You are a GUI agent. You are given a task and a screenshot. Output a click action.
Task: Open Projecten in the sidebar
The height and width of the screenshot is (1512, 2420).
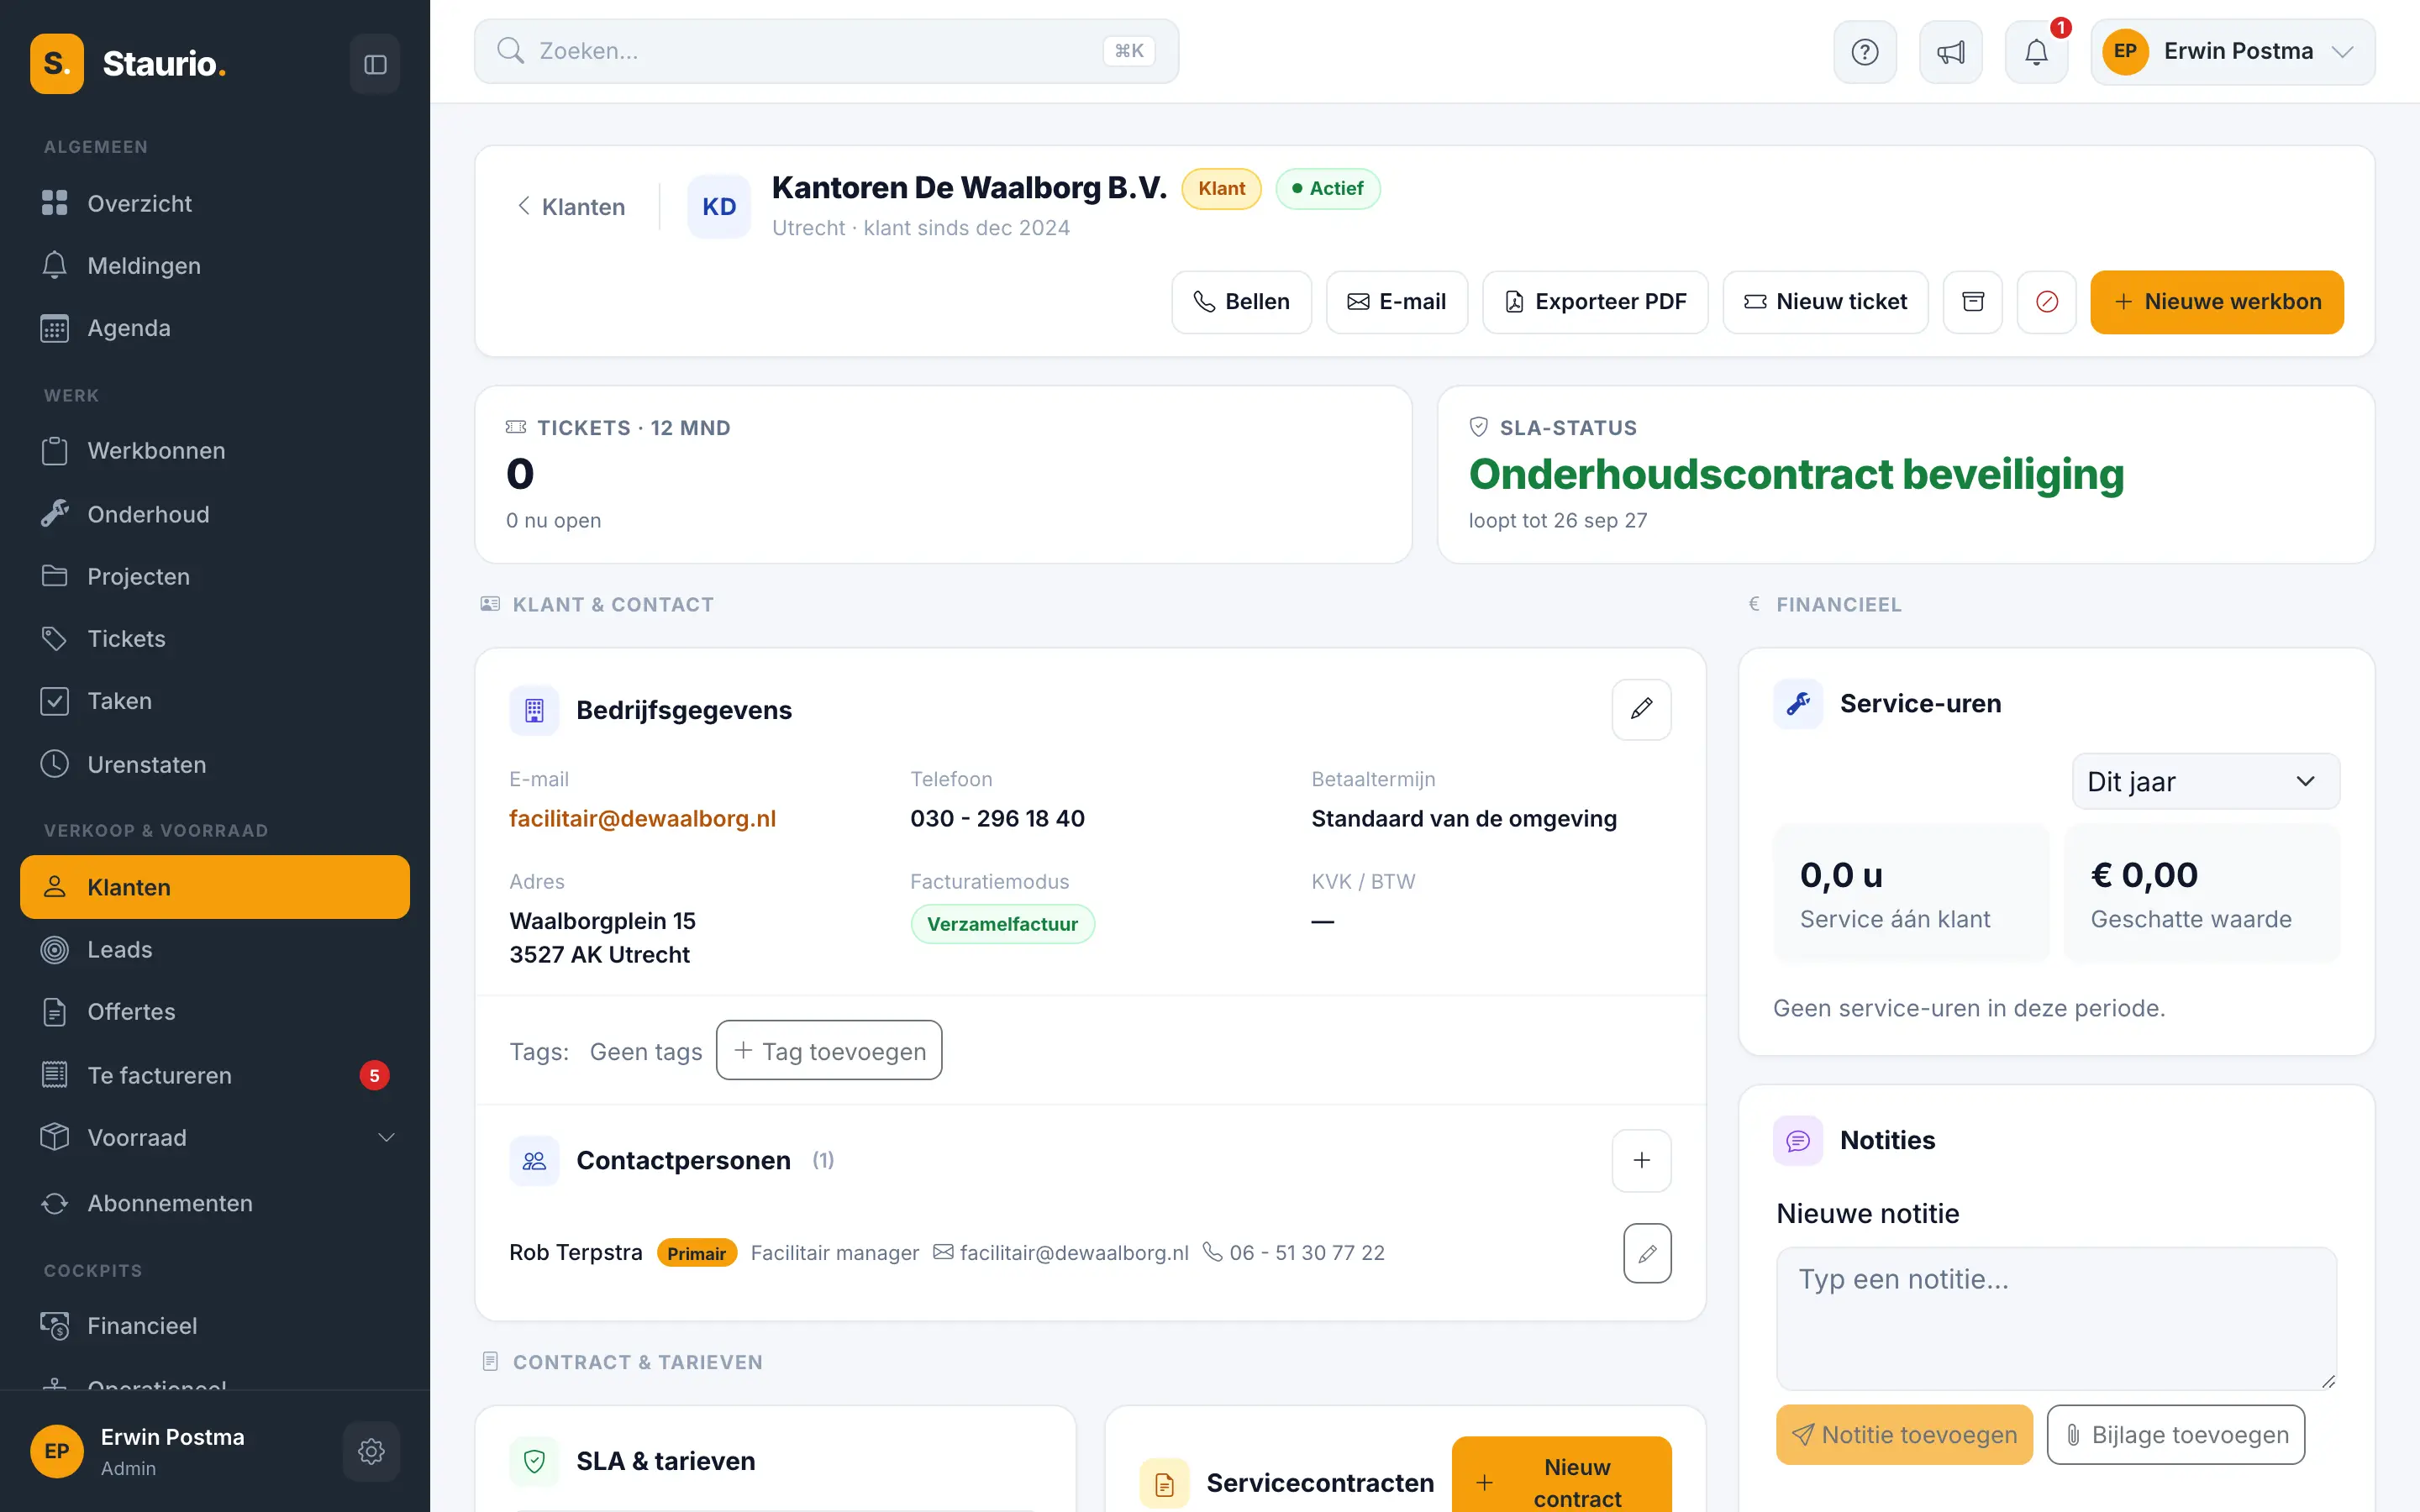point(215,576)
